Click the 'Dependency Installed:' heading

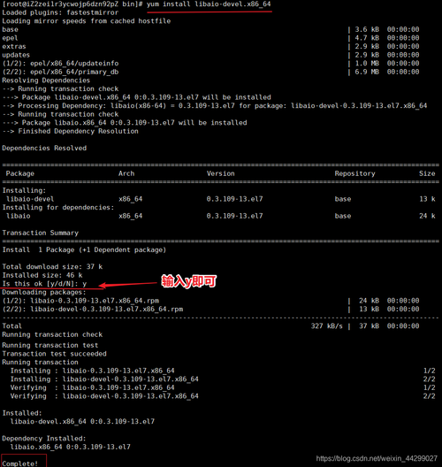point(44,439)
